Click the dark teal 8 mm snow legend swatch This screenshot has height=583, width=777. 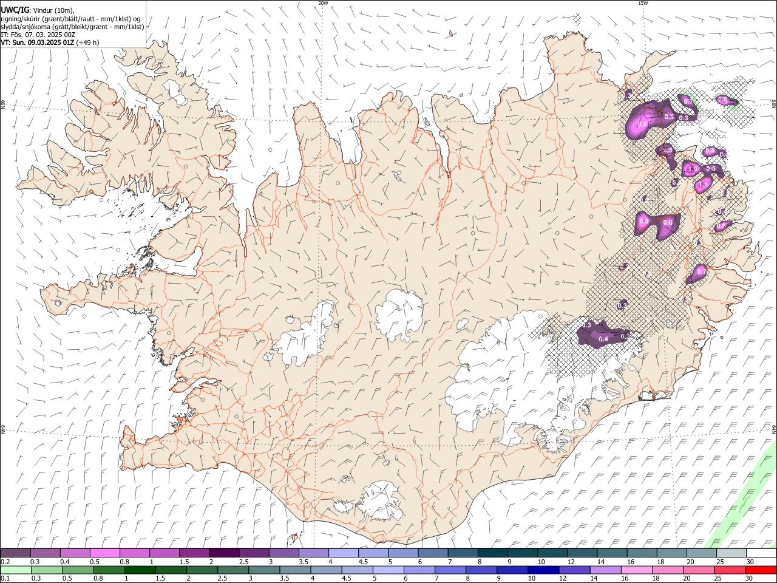click(x=492, y=553)
